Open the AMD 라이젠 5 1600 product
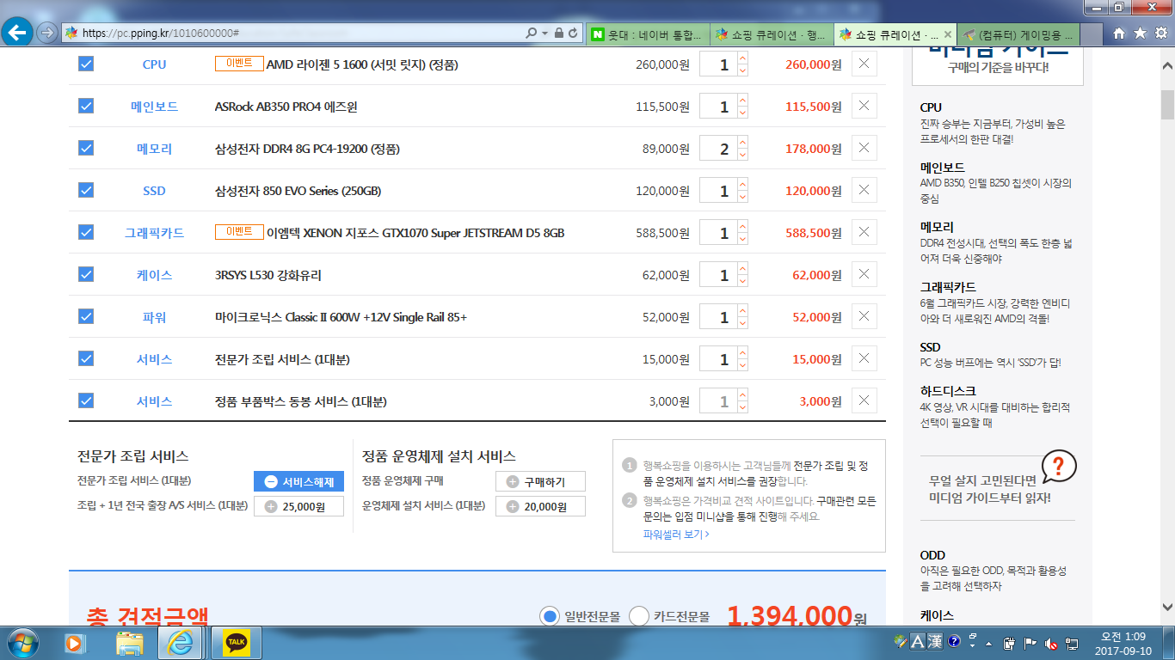This screenshot has height=660, width=1175. click(x=362, y=64)
